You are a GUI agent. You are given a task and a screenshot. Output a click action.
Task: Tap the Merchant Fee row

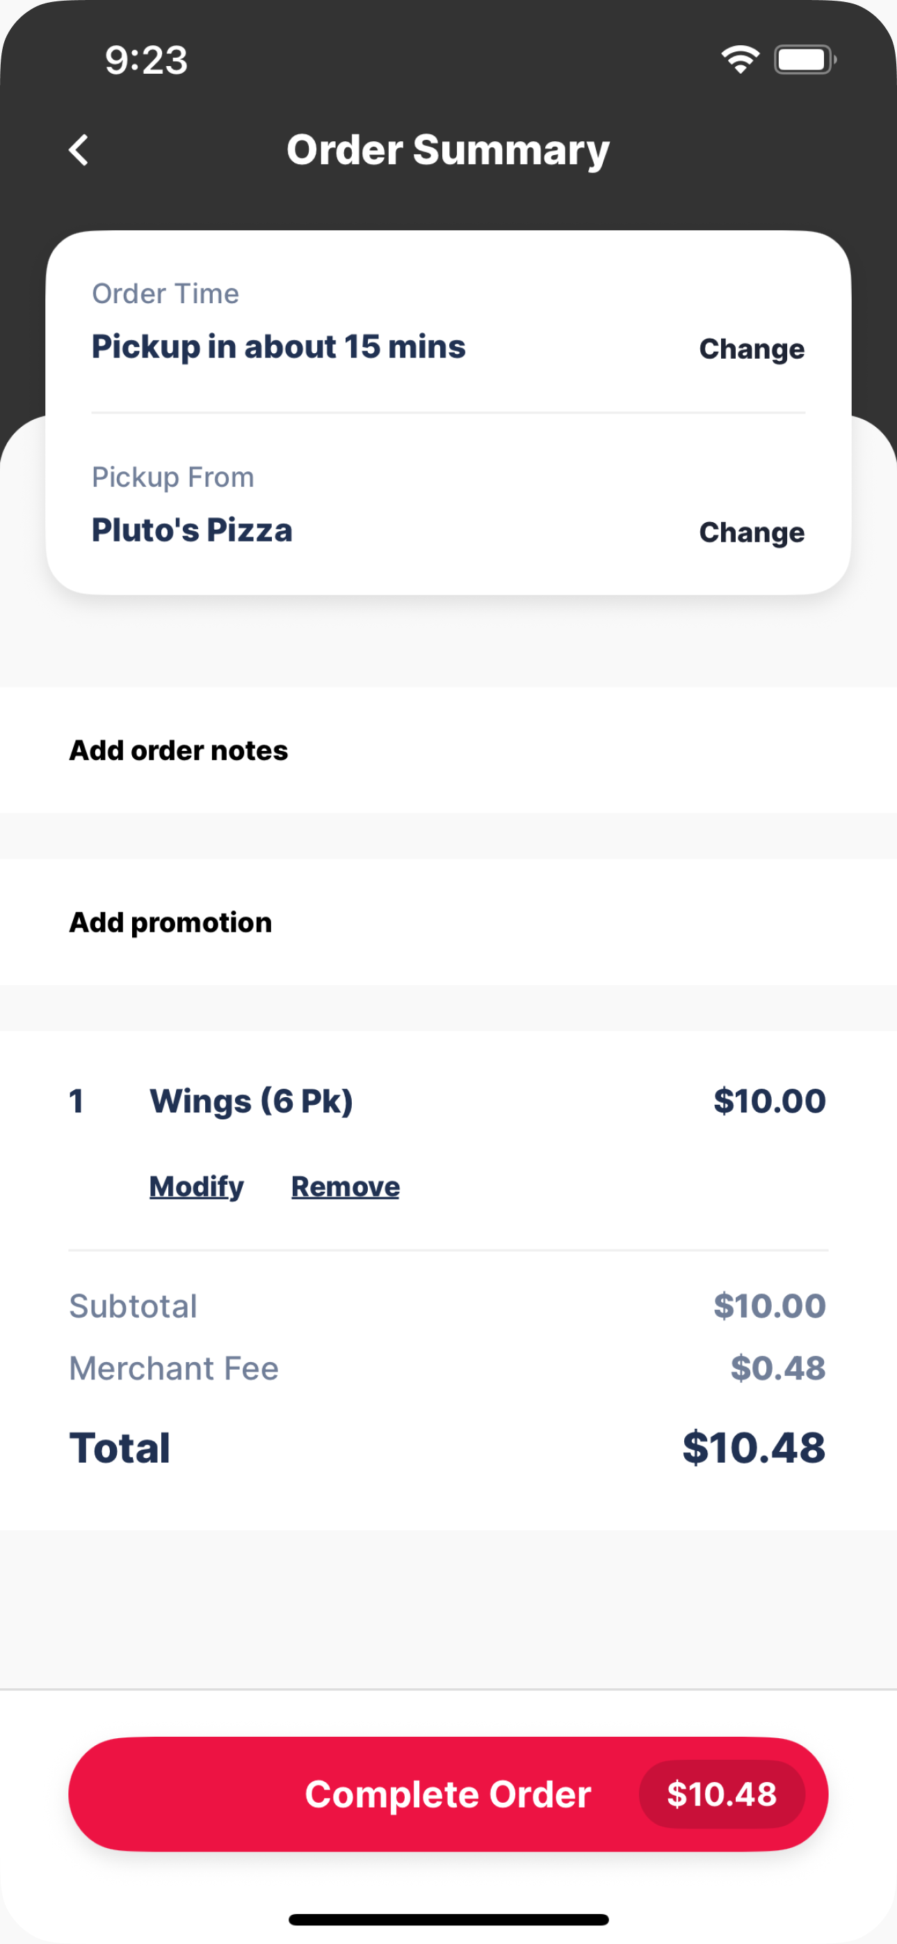pyautogui.click(x=448, y=1368)
